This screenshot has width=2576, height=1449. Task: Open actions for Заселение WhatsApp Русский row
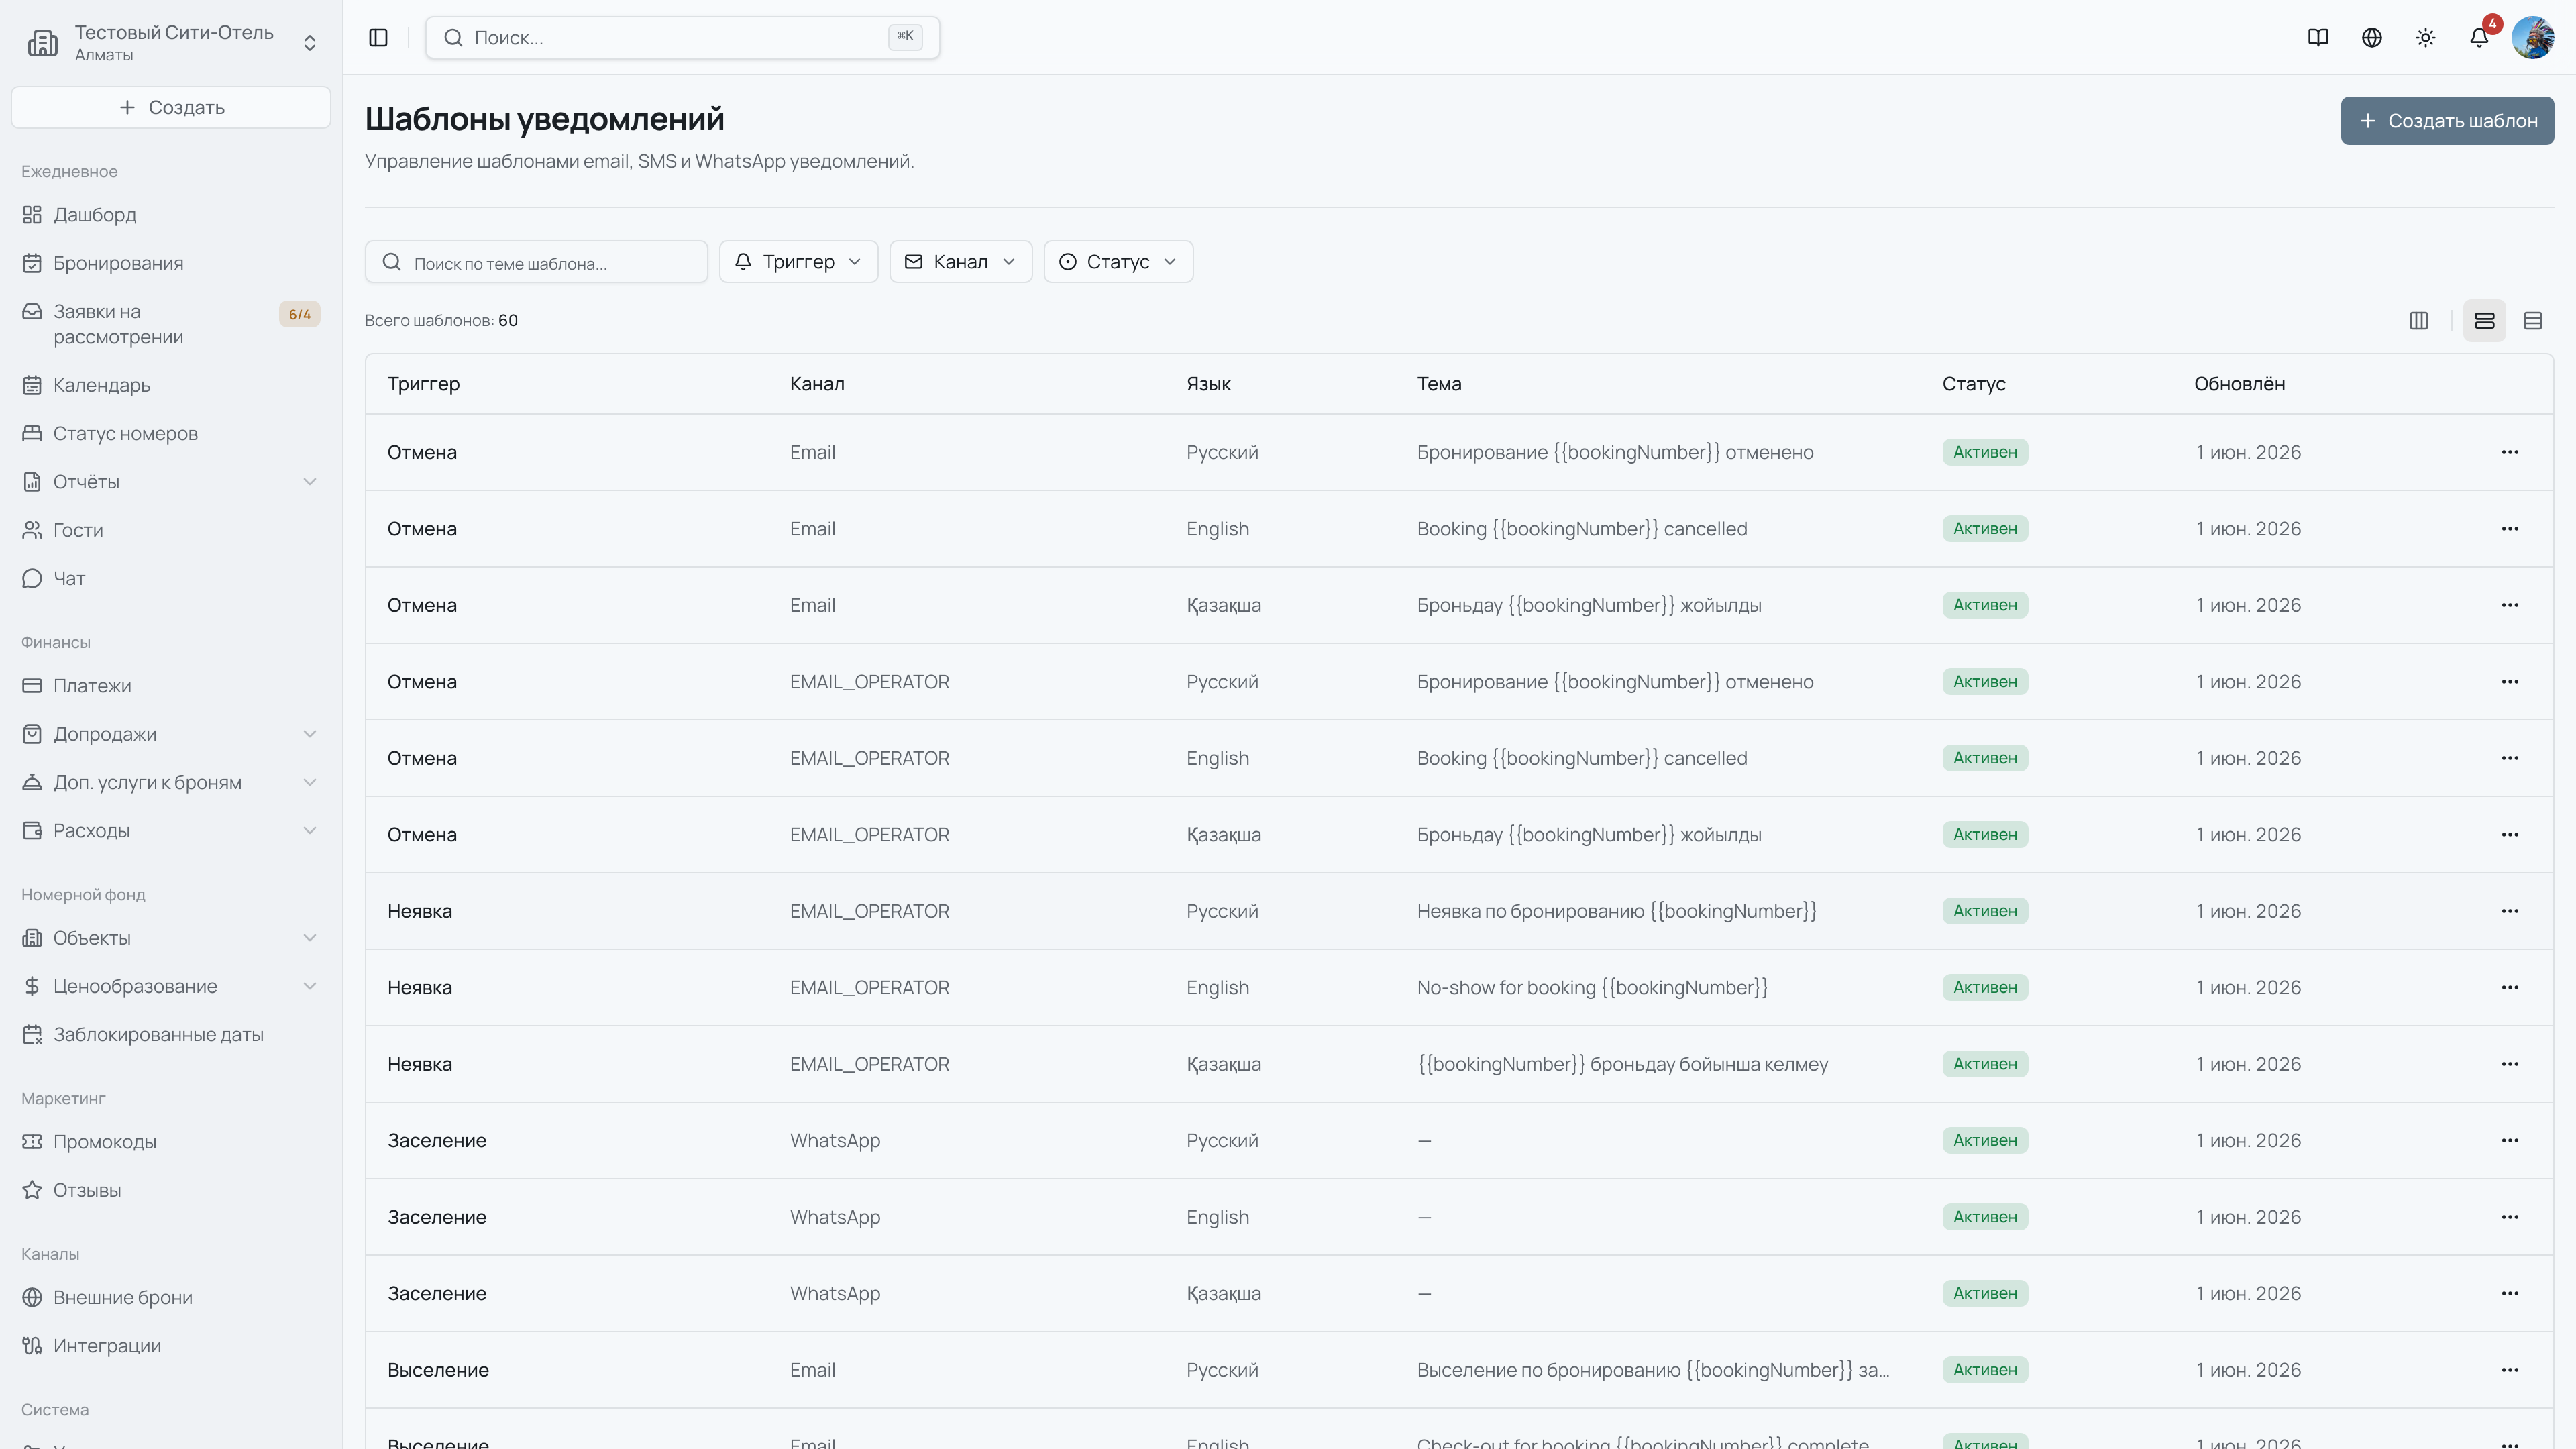coord(2510,1140)
